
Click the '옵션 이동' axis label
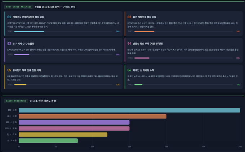click(12, 116)
